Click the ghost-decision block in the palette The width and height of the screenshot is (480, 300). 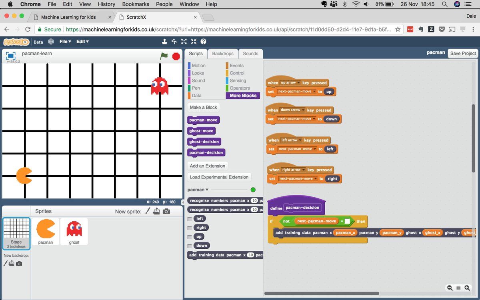(204, 142)
